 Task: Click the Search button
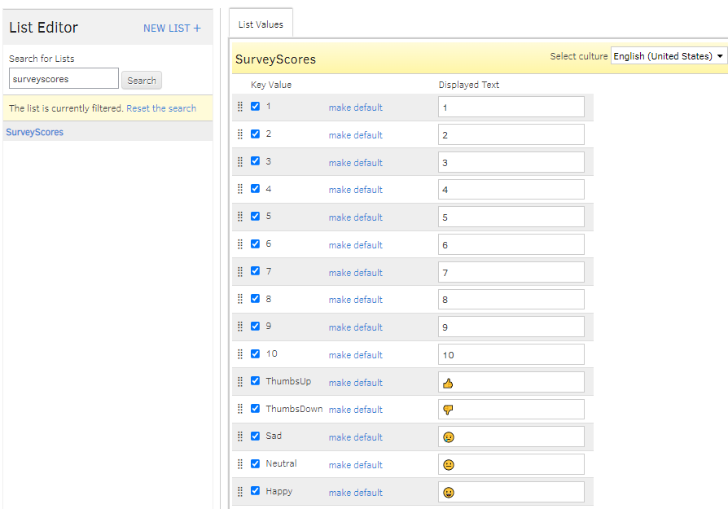point(142,81)
